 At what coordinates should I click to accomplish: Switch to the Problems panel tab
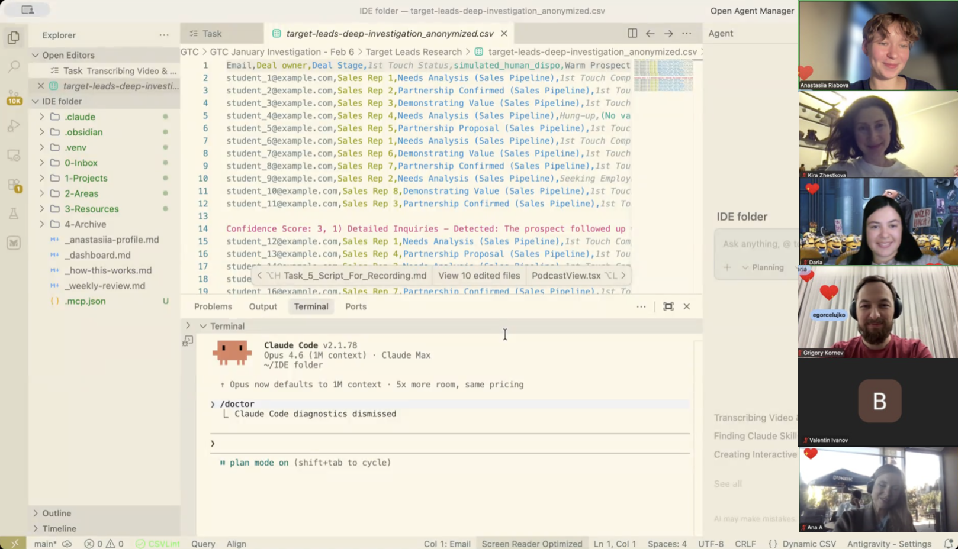213,306
